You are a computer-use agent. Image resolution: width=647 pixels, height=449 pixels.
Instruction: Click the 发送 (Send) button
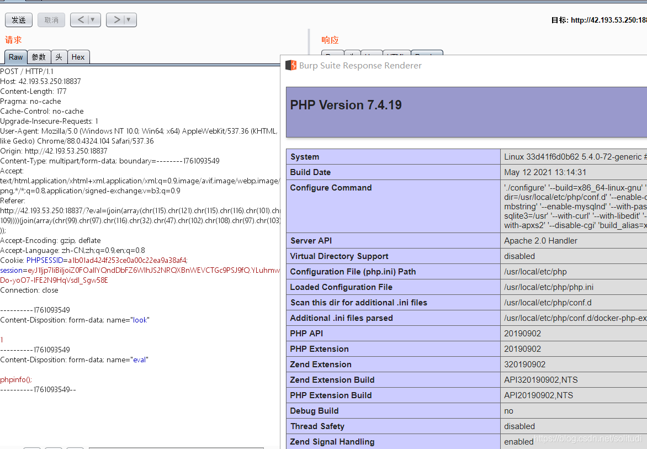pyautogui.click(x=19, y=20)
